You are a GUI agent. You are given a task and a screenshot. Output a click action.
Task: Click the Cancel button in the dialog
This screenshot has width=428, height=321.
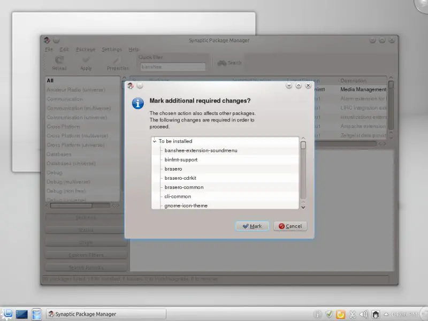click(290, 226)
